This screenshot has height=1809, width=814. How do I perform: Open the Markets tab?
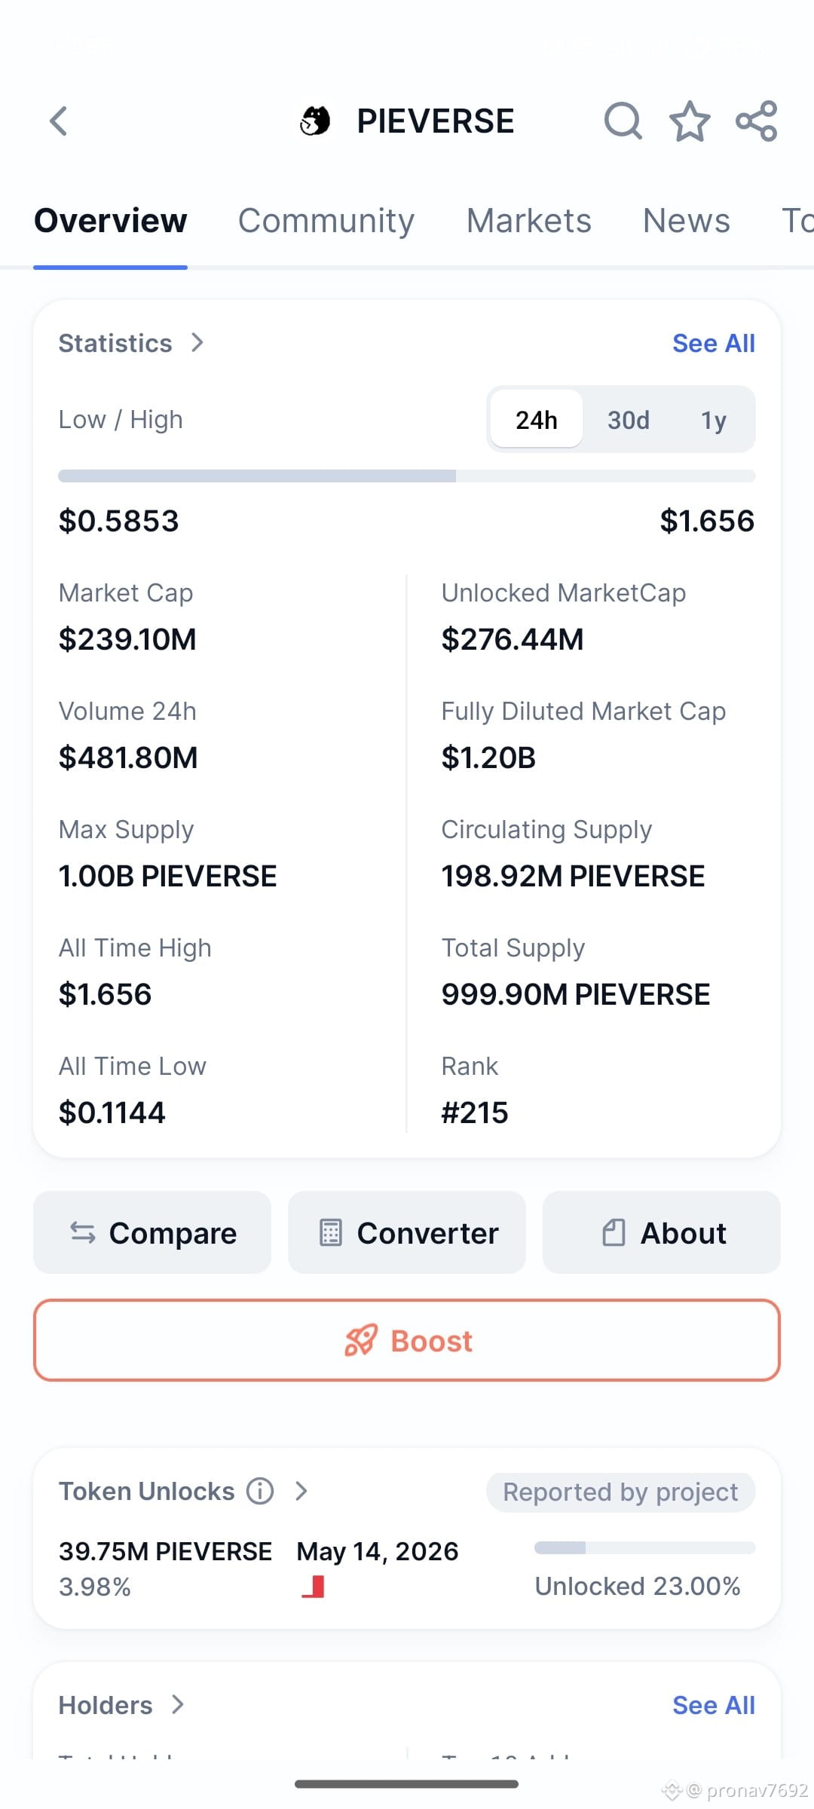[x=529, y=221]
